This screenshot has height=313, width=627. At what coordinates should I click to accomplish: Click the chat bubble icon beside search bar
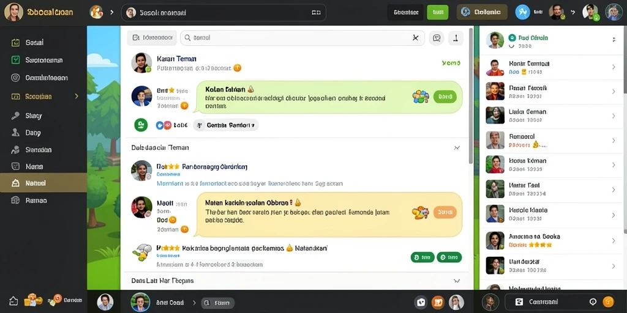[x=437, y=38]
